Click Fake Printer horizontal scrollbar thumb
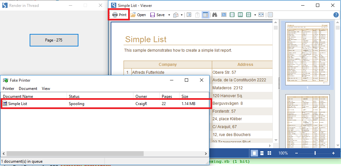Image resolution: width=341 pixels, height=166 pixels. coord(75,153)
